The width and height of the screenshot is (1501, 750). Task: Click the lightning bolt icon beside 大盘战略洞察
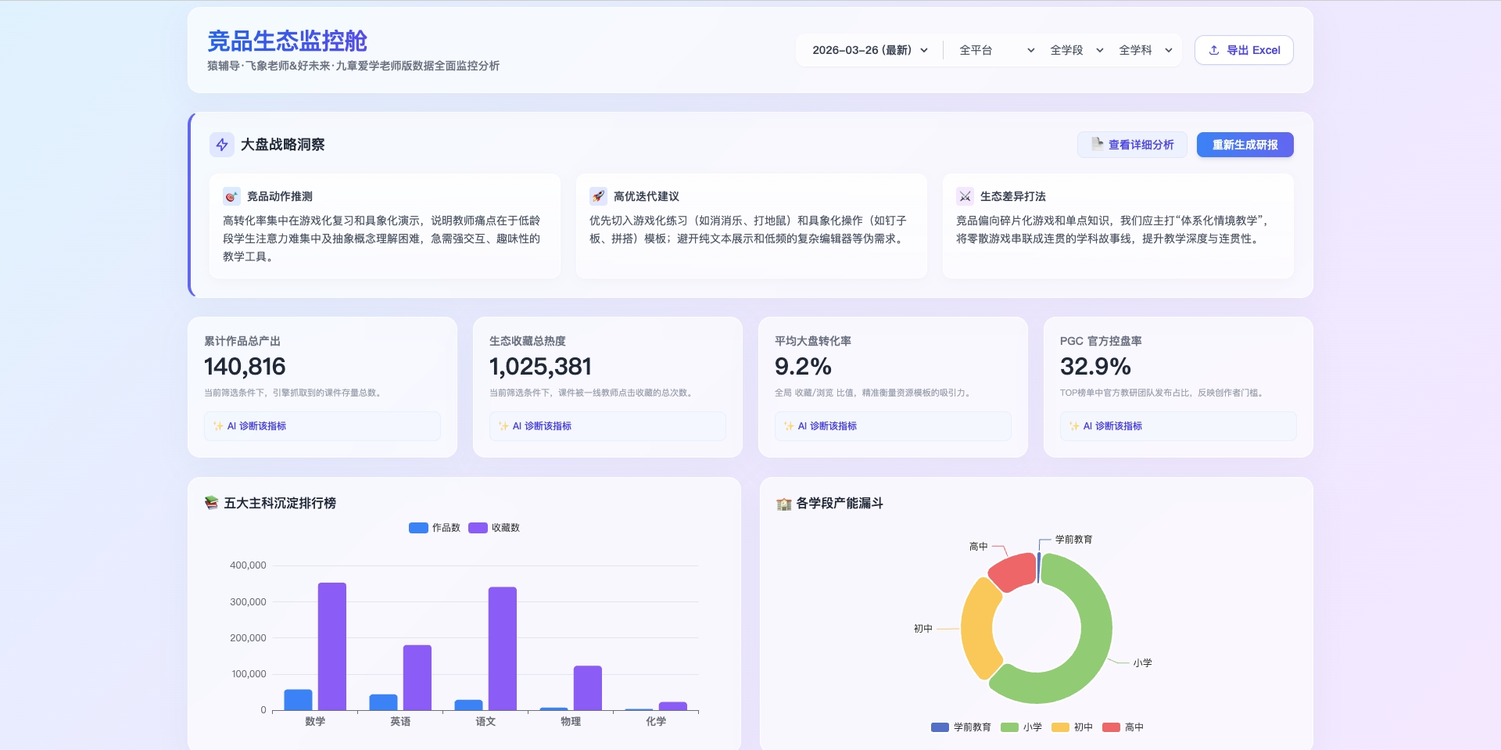(x=222, y=145)
